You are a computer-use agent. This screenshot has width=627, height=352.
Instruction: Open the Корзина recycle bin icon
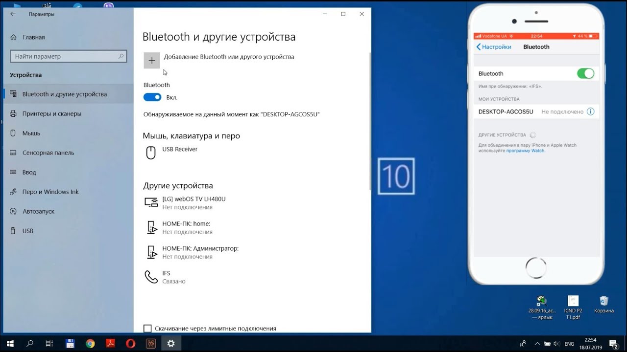pos(603,305)
